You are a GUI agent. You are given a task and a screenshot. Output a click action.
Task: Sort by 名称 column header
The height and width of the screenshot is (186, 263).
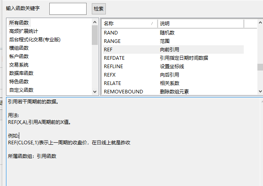129,24
